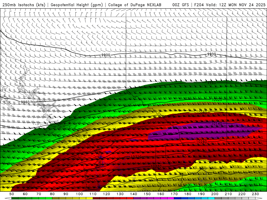Click the '50' color bar scale value
Image resolution: width=267 pixels, height=200 pixels.
12,194
